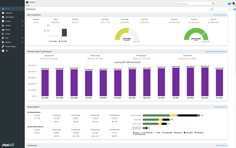Click the Oct 2020 MRR bar
Viewport: 236px width, 148px height.
click(x=45, y=83)
